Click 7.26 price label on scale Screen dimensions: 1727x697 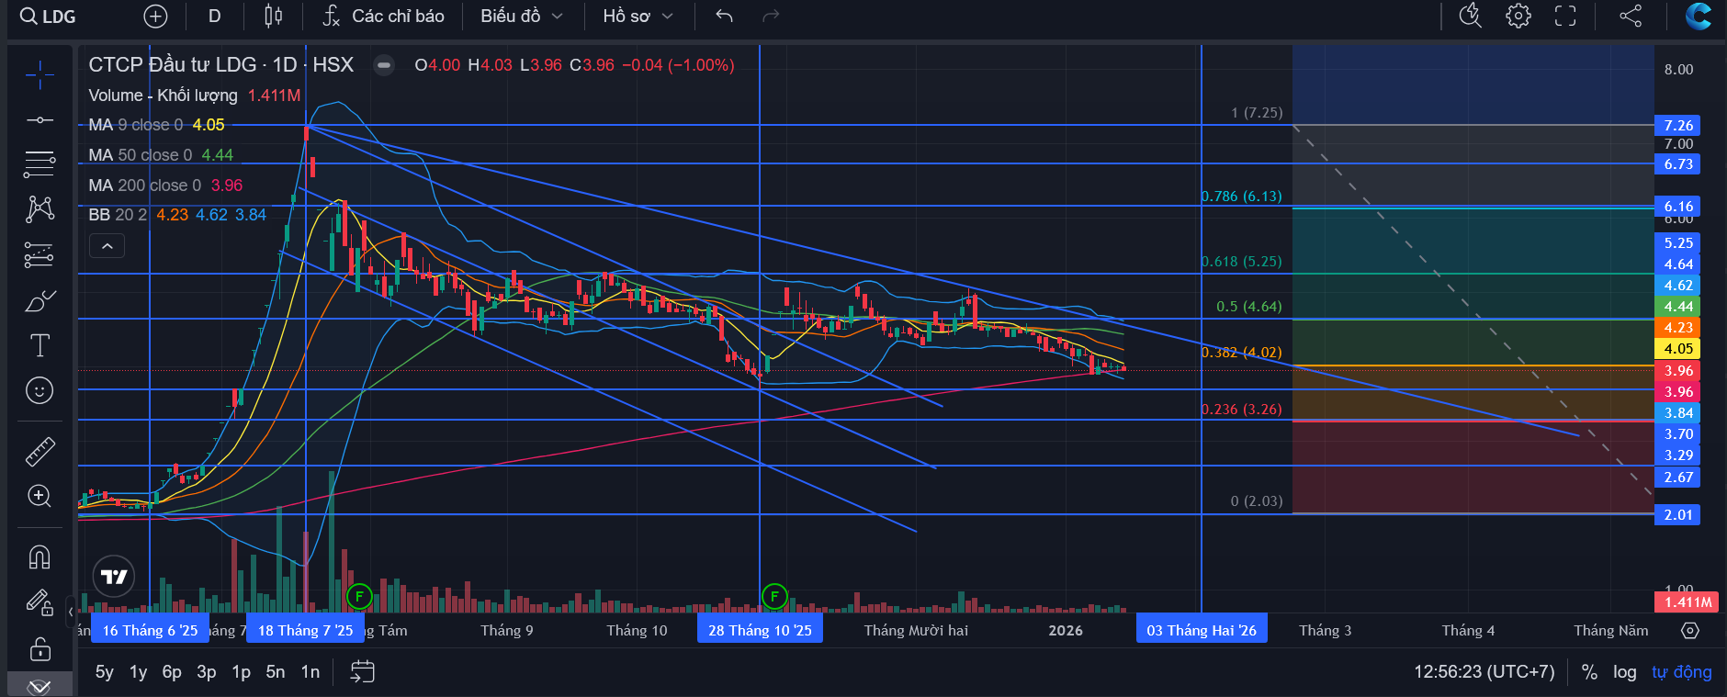(x=1677, y=126)
